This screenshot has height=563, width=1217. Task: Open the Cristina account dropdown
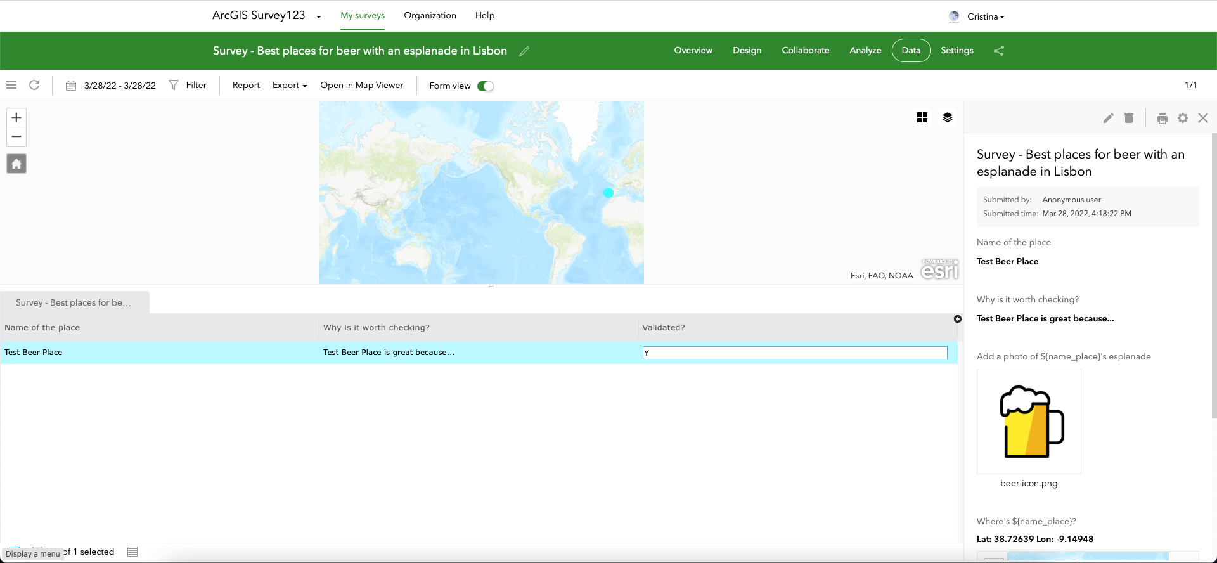(986, 16)
